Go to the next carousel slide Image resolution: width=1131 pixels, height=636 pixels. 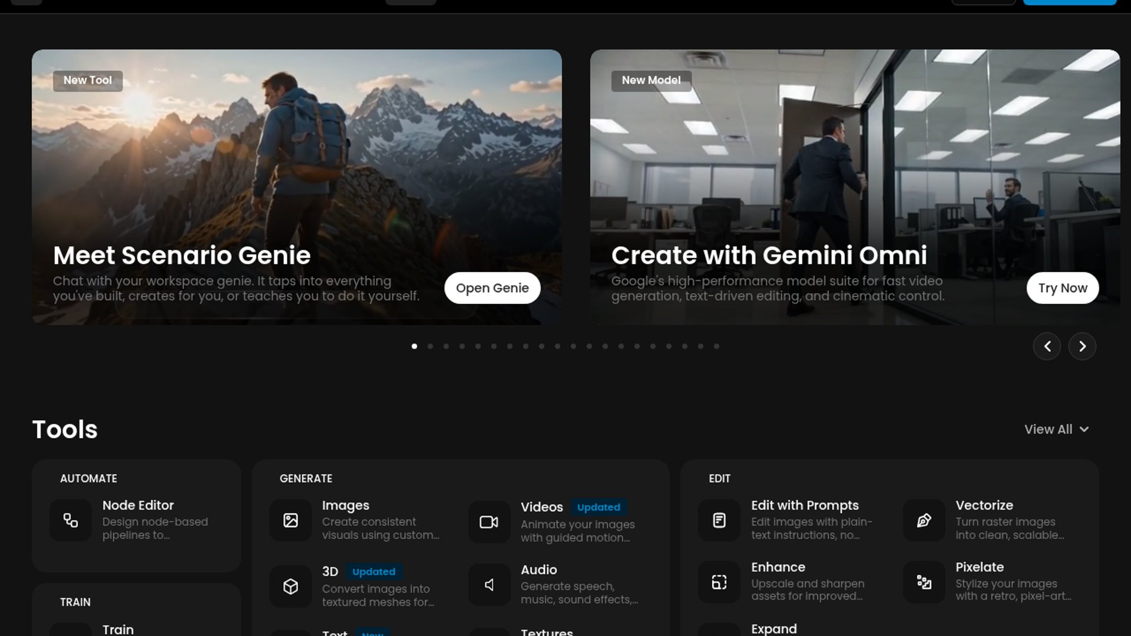pyautogui.click(x=1082, y=346)
